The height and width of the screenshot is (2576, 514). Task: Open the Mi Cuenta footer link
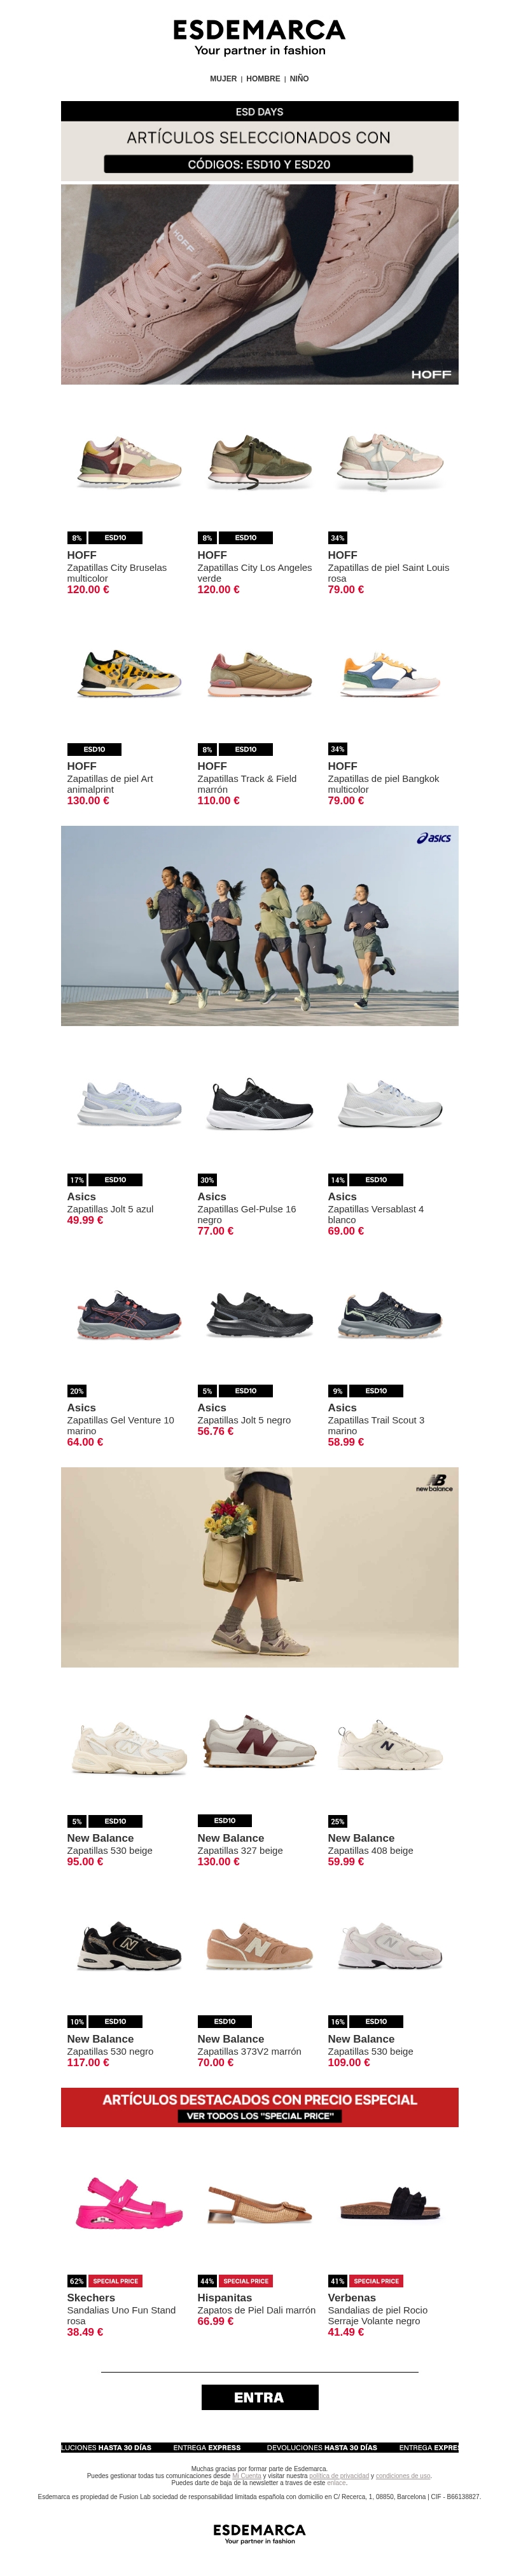247,2476
